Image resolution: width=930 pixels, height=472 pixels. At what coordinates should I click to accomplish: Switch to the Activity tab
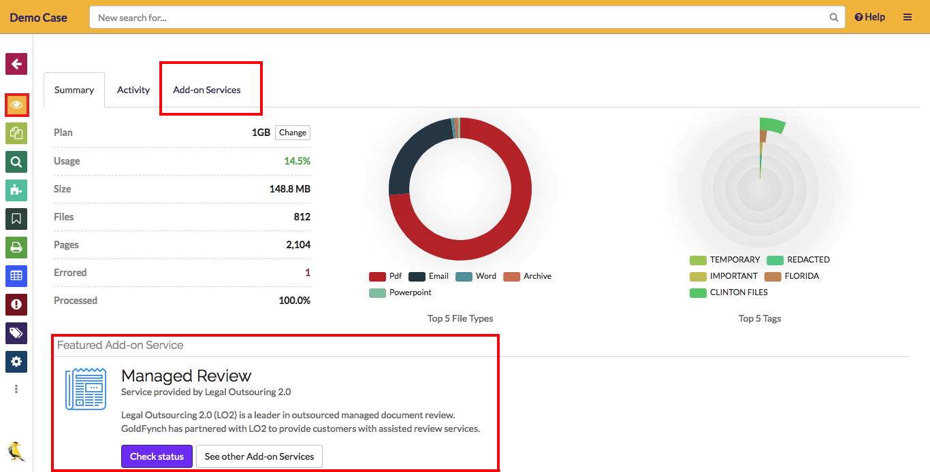pos(133,89)
